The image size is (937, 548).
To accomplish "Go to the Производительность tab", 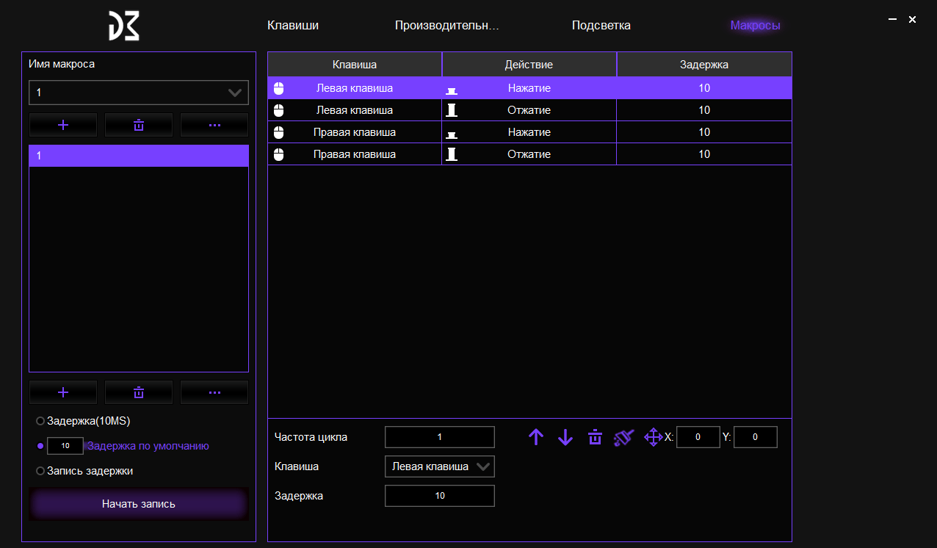I will tap(446, 26).
